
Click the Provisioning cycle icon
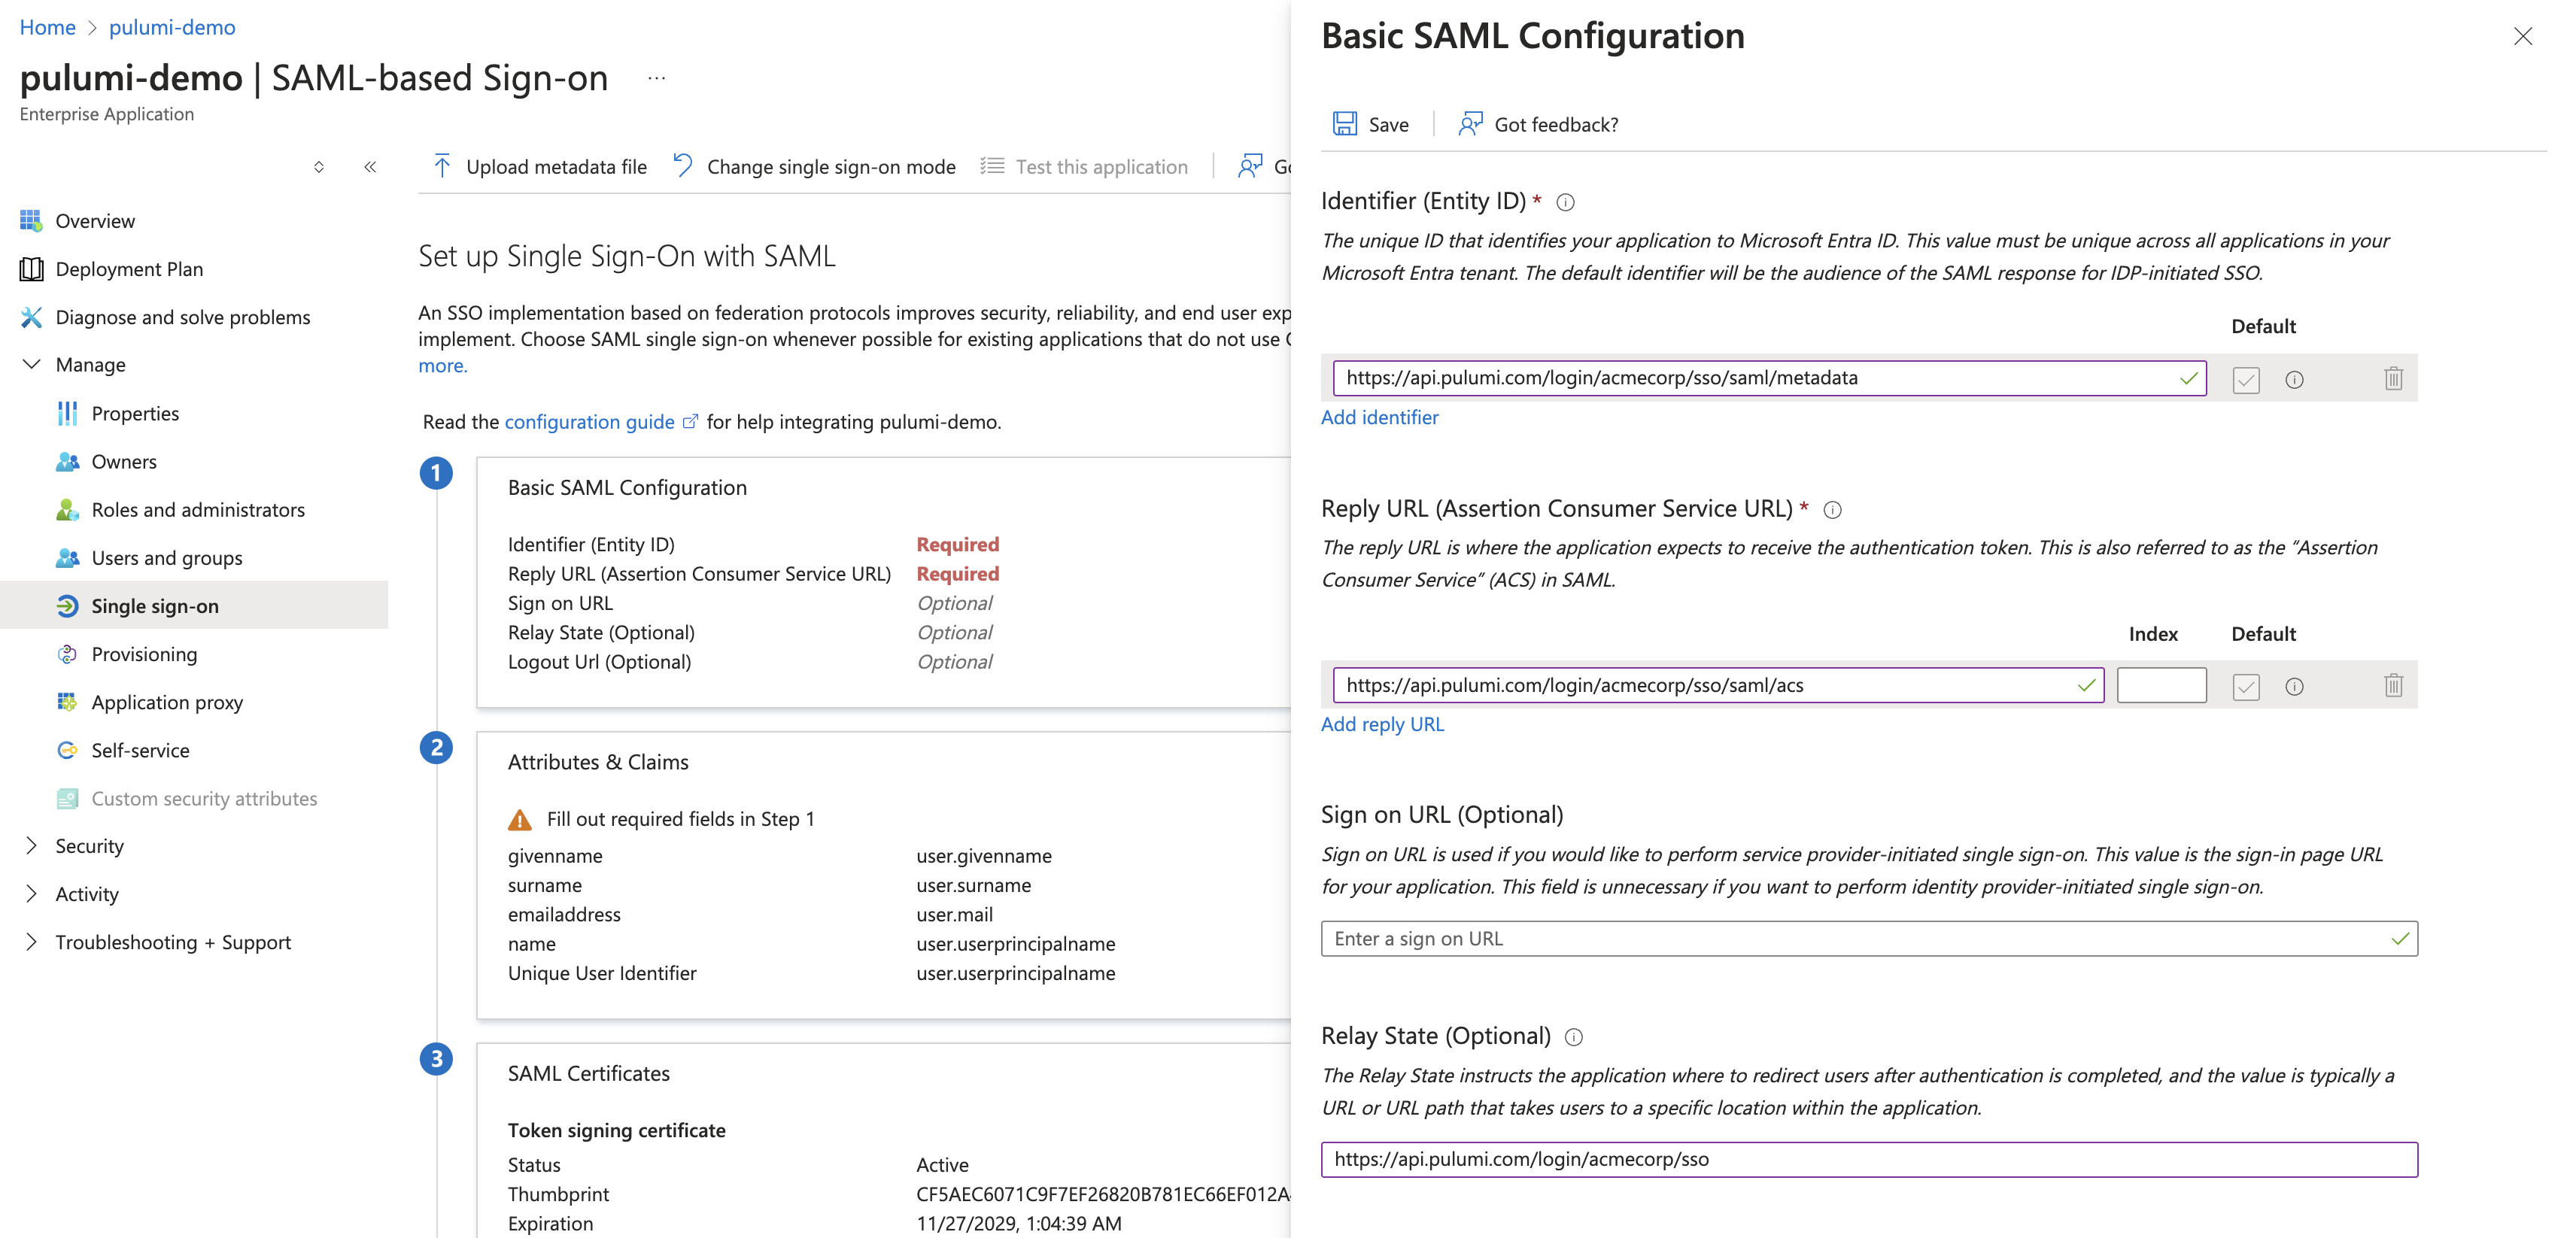pyautogui.click(x=67, y=654)
